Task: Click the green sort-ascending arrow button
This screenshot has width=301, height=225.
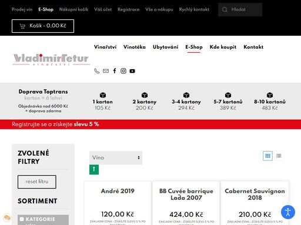Action: [94, 169]
